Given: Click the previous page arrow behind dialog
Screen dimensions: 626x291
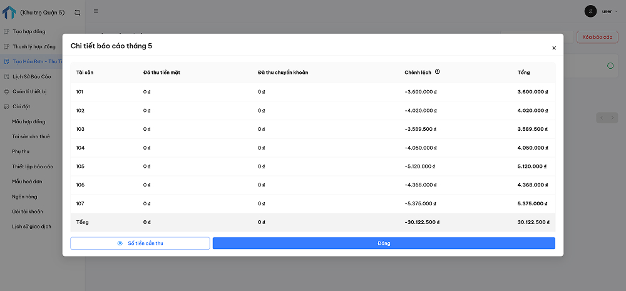Looking at the screenshot, I should click(602, 118).
